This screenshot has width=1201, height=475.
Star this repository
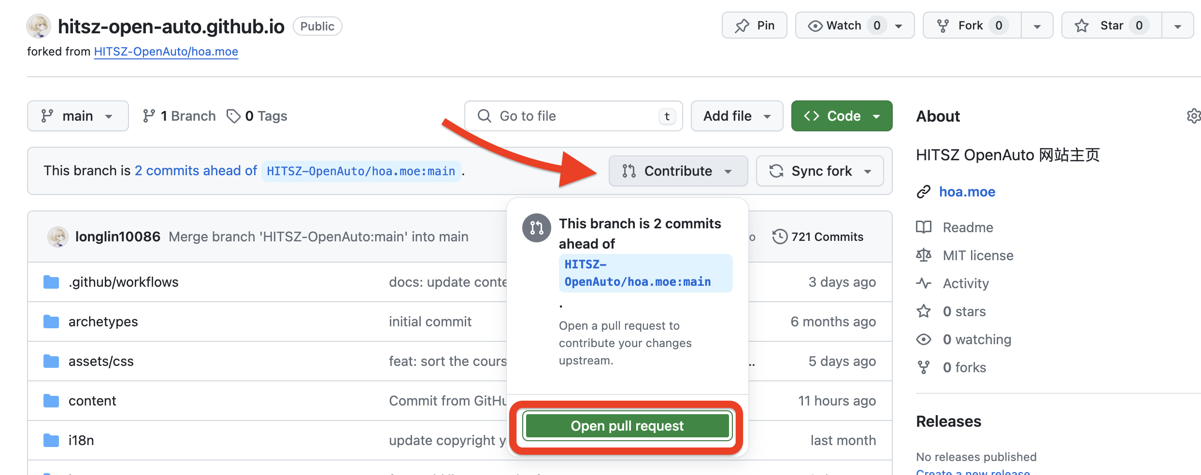tap(1111, 26)
